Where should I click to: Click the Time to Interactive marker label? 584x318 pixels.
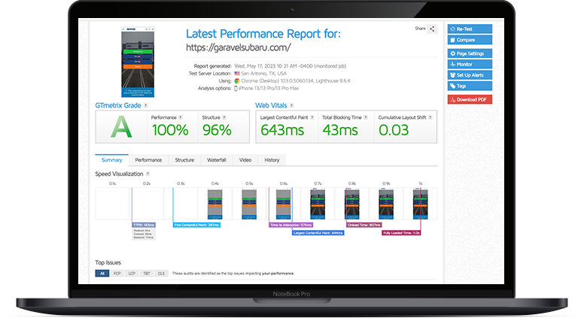tap(291, 225)
